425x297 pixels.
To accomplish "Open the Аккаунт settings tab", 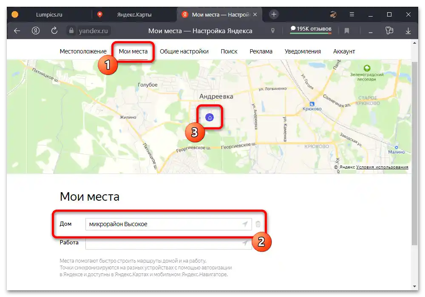I will [x=344, y=51].
